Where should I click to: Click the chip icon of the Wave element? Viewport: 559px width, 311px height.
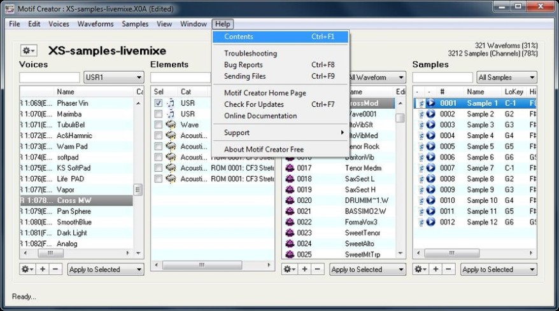(171, 125)
